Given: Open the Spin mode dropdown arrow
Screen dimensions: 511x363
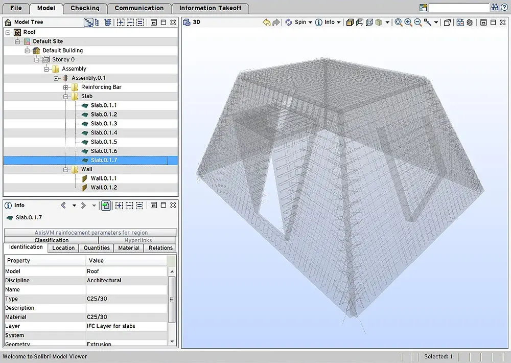Looking at the screenshot, I should pyautogui.click(x=310, y=22).
